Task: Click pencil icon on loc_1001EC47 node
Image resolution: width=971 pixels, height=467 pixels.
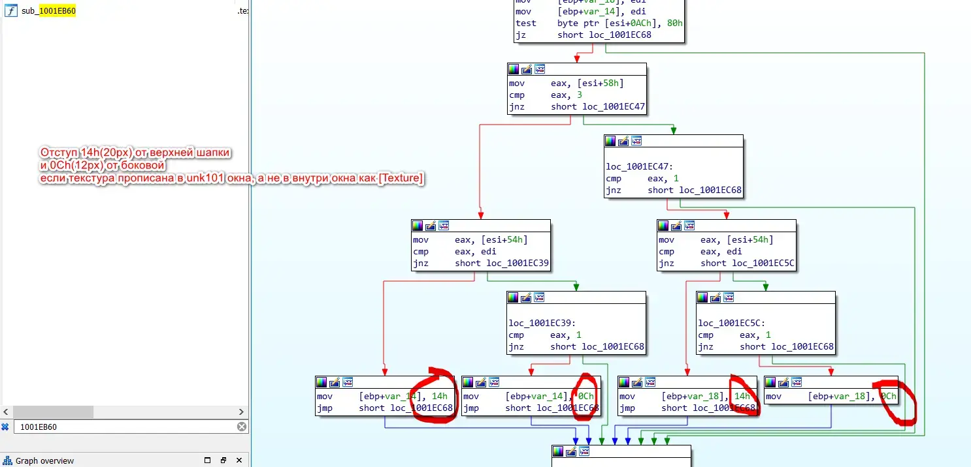Action: click(623, 141)
